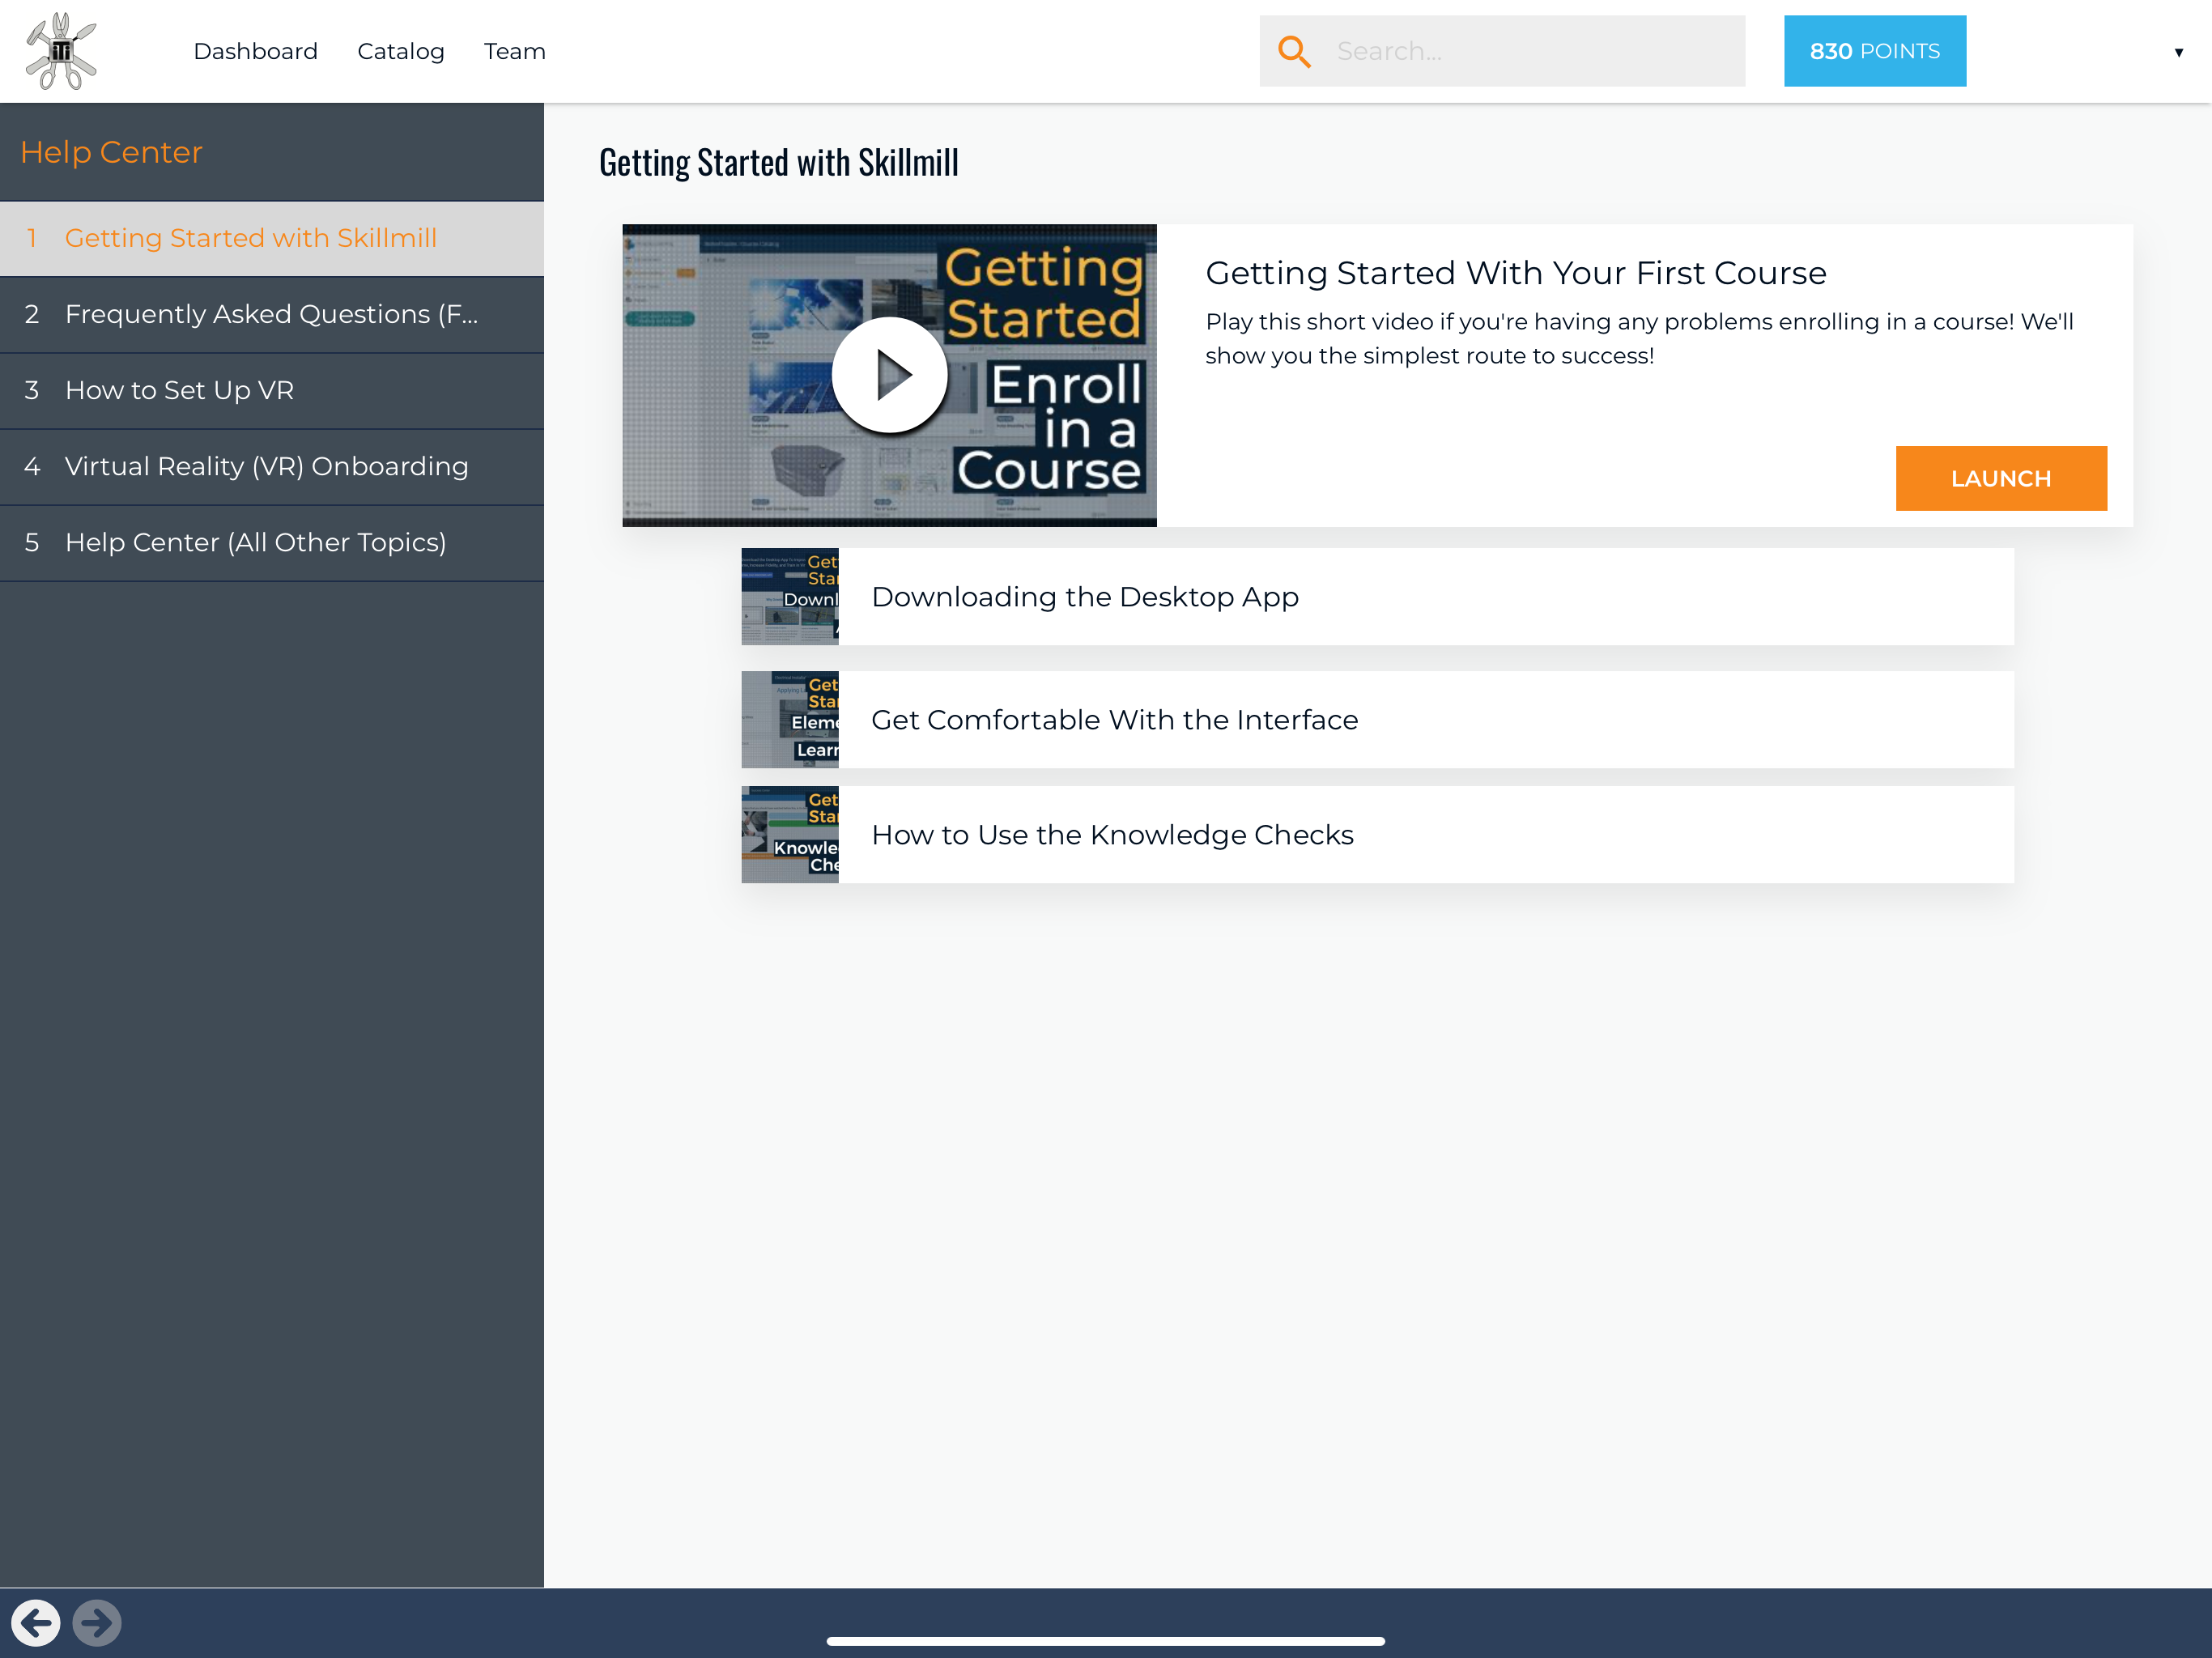The height and width of the screenshot is (1658, 2212).
Task: Click the Skillmill tools logo icon
Action: 61,51
